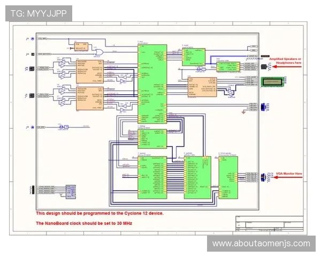
Task: Select the small green block at top right
Action: coord(194,56)
